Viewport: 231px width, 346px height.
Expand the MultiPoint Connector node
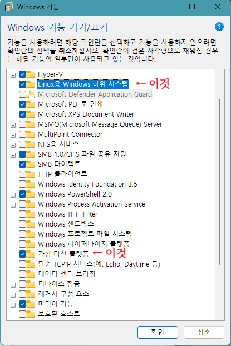[13, 135]
